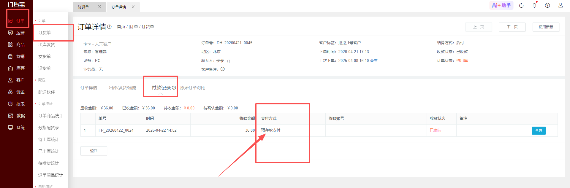Open 分拣配货表 in the submenu
The image size is (570, 188).
(x=49, y=128)
